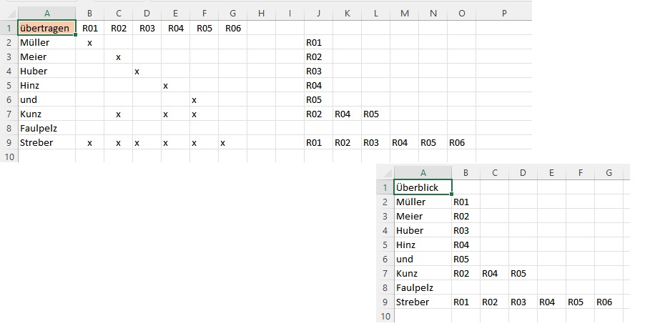Select Faulpelz in übertragen sheet
Image resolution: width=650 pixels, height=331 pixels.
coord(47,128)
